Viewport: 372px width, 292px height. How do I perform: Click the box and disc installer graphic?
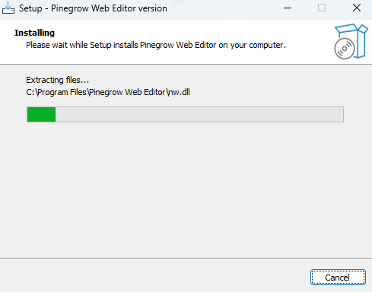pyautogui.click(x=351, y=41)
